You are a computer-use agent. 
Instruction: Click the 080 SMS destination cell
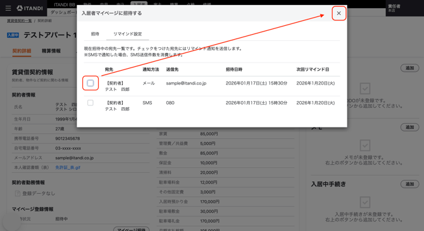(x=170, y=103)
